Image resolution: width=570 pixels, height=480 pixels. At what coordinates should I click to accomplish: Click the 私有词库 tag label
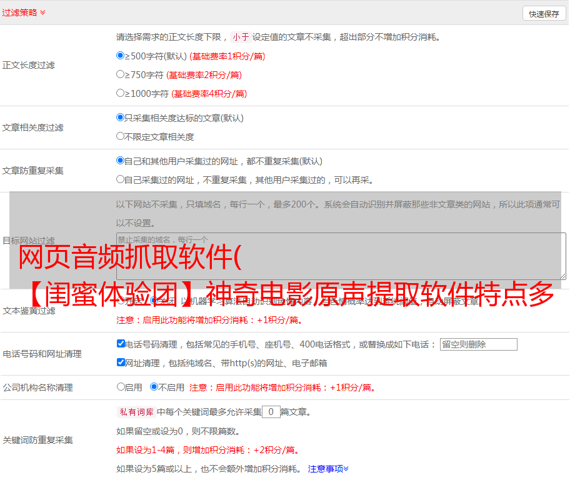[137, 412]
